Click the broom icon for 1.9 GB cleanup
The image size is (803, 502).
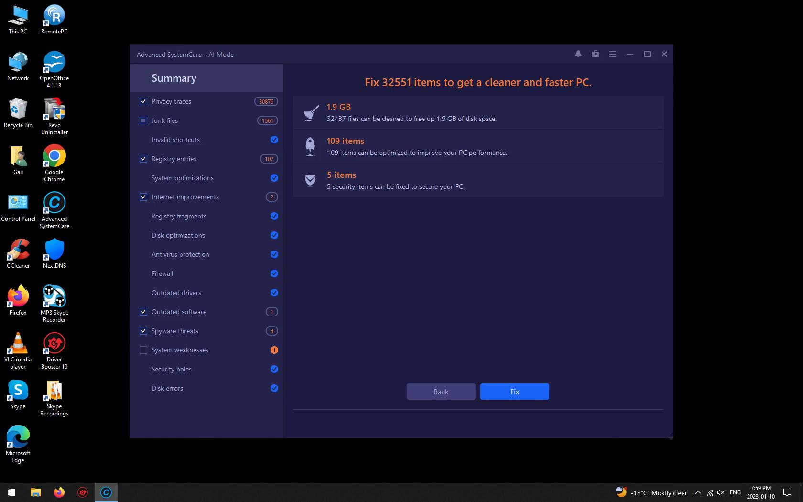coord(311,113)
